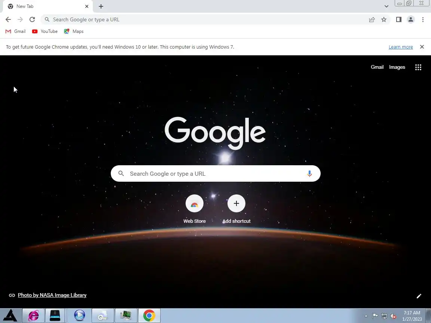
Task: Toggle the side panel icon
Action: pos(399,19)
